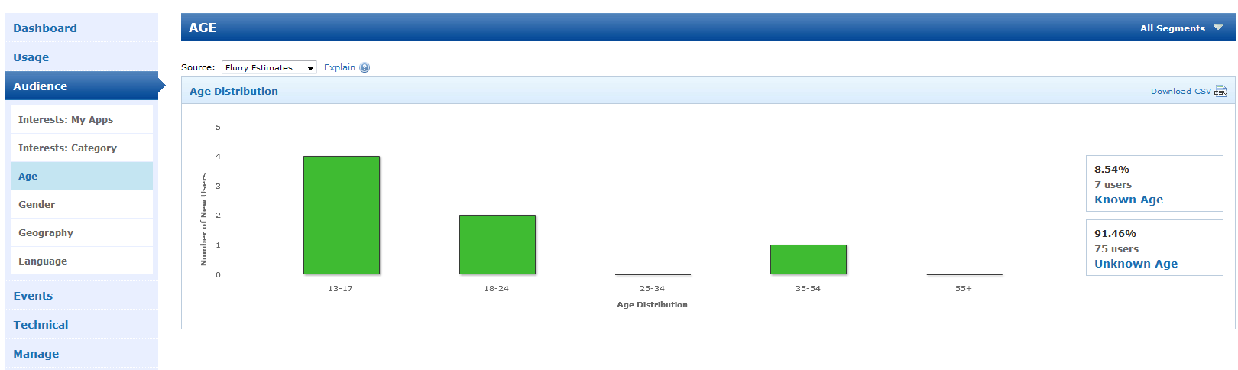This screenshot has height=370, width=1238.
Task: Click the Known Age link
Action: tap(1129, 200)
